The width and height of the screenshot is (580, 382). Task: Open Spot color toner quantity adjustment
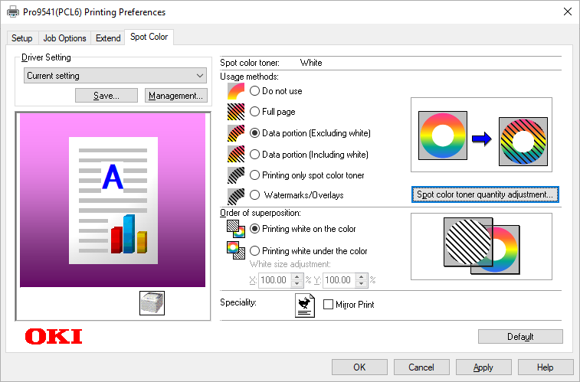(x=485, y=194)
